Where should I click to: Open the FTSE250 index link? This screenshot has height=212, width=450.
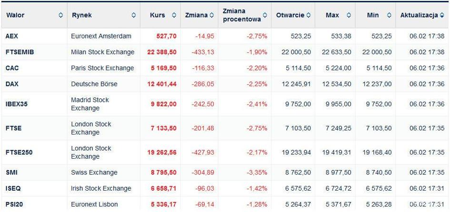[19, 153]
